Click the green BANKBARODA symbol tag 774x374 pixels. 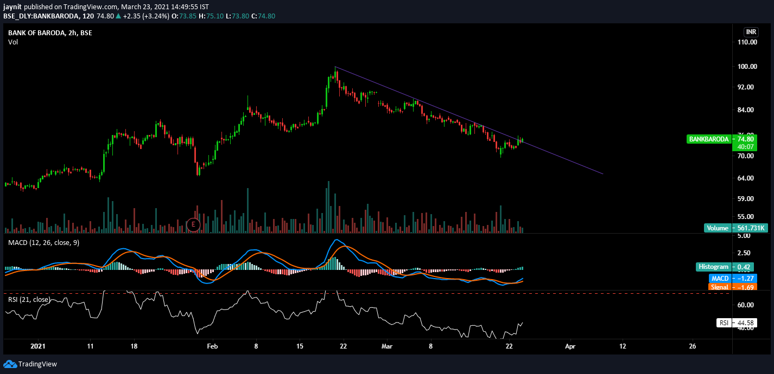click(x=708, y=139)
